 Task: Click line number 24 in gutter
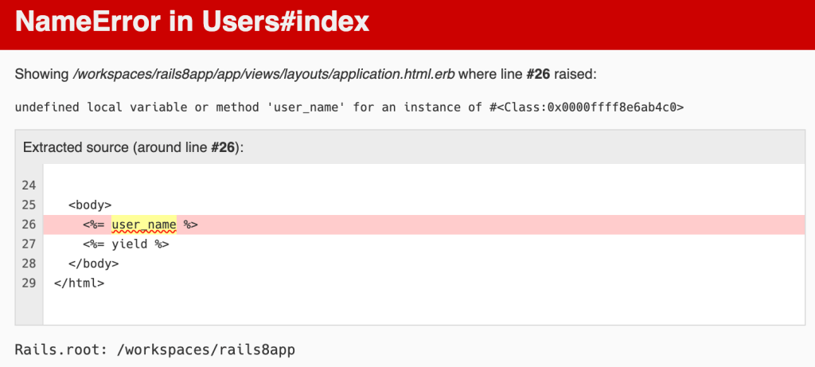[x=29, y=185]
